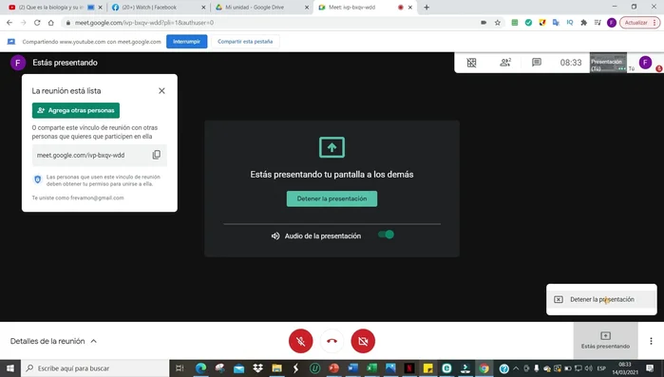
Task: Click the 'Actualizar' Chrome update button
Action: point(640,23)
